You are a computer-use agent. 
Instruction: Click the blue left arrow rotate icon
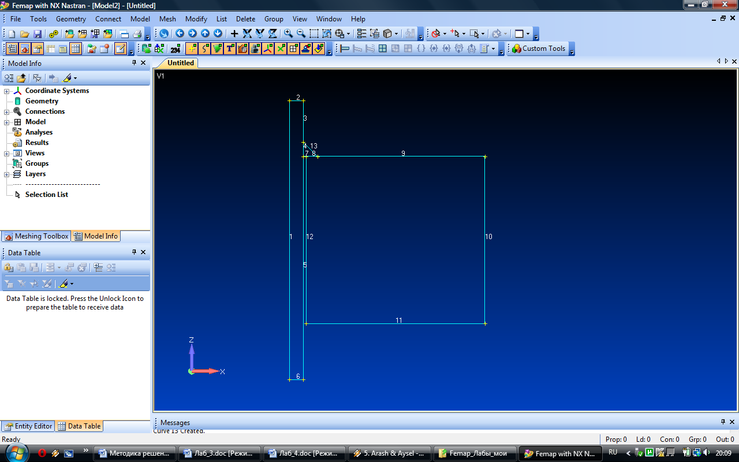(180, 34)
